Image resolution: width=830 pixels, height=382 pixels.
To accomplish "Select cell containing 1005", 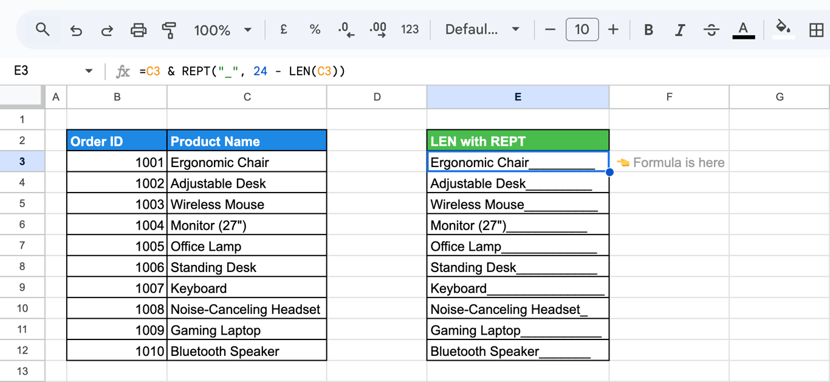I will point(117,246).
